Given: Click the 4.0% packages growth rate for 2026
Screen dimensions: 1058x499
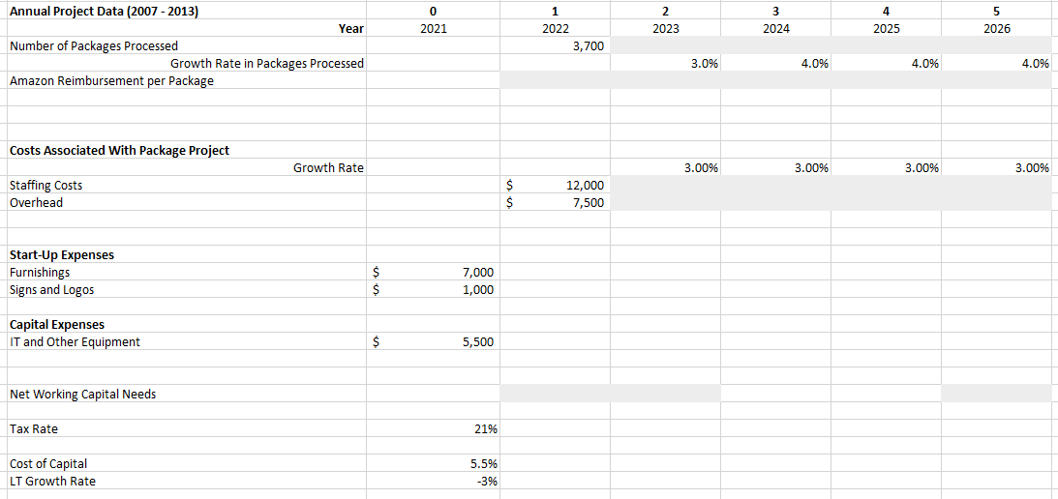Looking at the screenshot, I should 1036,64.
